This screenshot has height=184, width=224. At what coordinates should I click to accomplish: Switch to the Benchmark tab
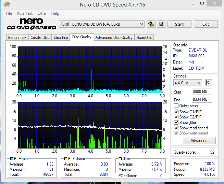coord(17,38)
